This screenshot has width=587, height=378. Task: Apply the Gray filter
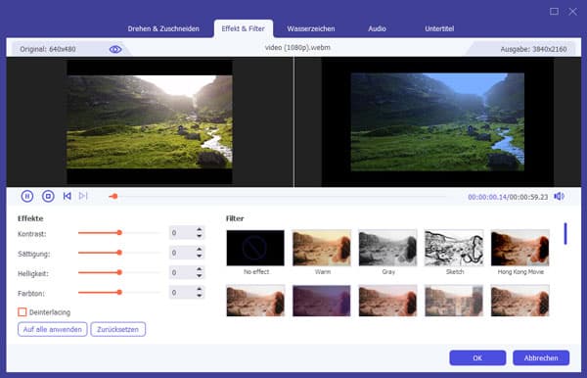pos(387,248)
